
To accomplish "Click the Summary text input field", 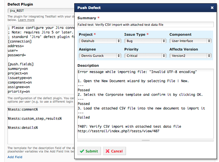I will click(x=145, y=25).
